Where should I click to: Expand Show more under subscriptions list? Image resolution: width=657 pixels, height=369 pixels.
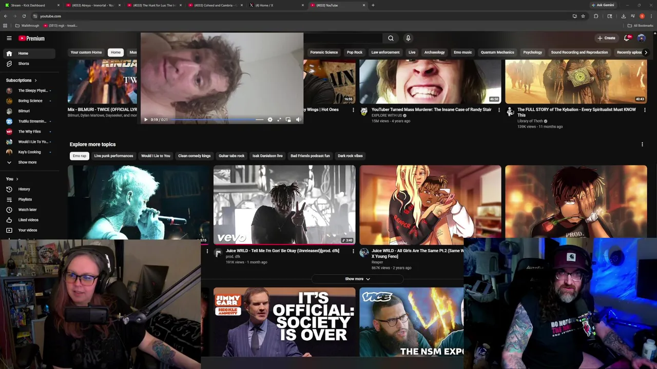[30, 162]
